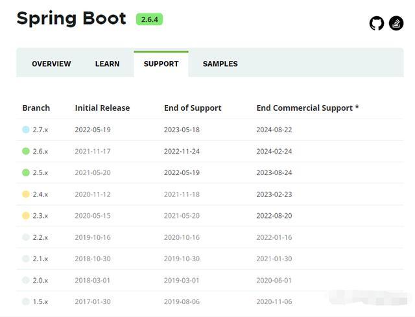Click initial release date 2020-11-12
This screenshot has height=317, width=415.
coord(93,194)
